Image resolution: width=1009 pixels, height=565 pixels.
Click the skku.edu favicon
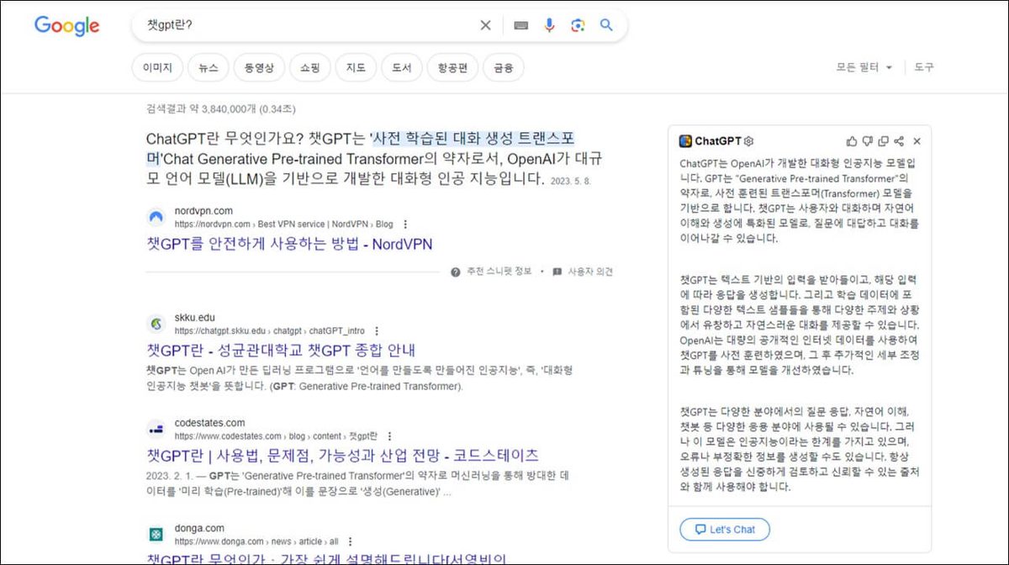[x=156, y=324]
